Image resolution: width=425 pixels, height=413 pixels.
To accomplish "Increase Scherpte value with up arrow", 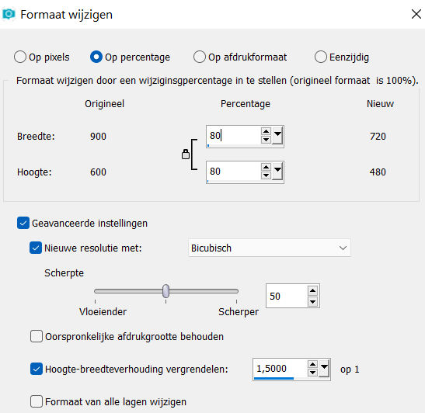I will pos(312,290).
